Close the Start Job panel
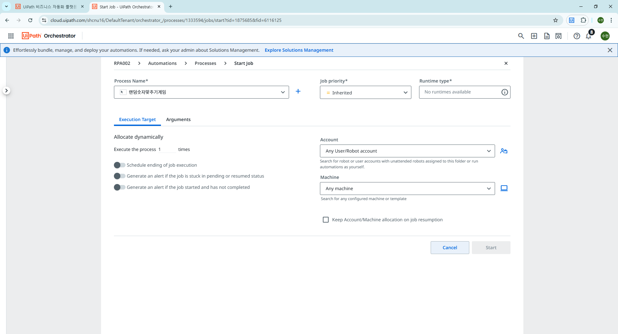Viewport: 618px width, 334px height. click(506, 63)
